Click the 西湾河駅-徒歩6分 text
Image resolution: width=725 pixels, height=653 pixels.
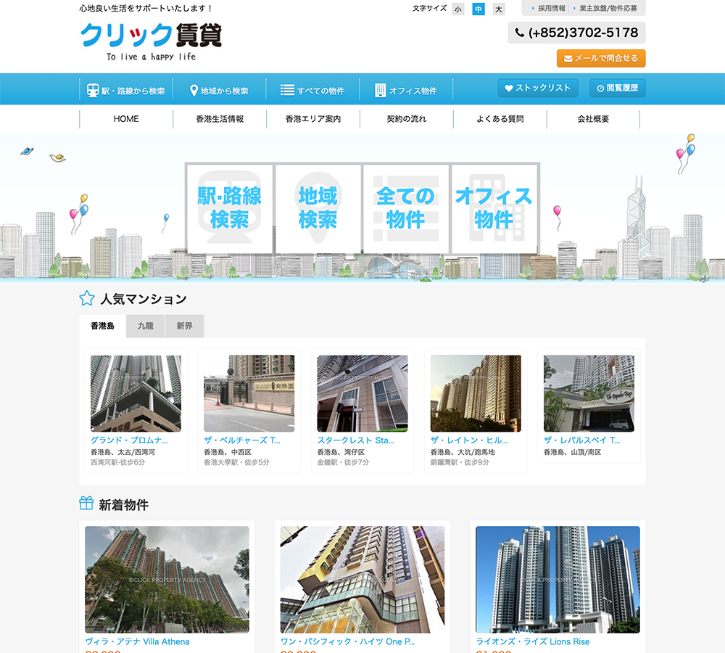pos(117,462)
